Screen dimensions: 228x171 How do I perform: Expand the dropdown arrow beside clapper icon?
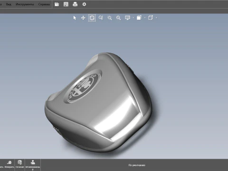point(145,18)
